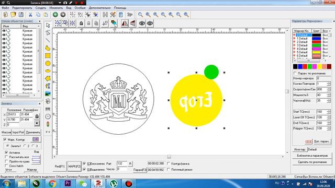Image resolution: width=335 pixels, height=188 pixels.
Task: Select the Залить1 radio button
Action: coord(7,146)
